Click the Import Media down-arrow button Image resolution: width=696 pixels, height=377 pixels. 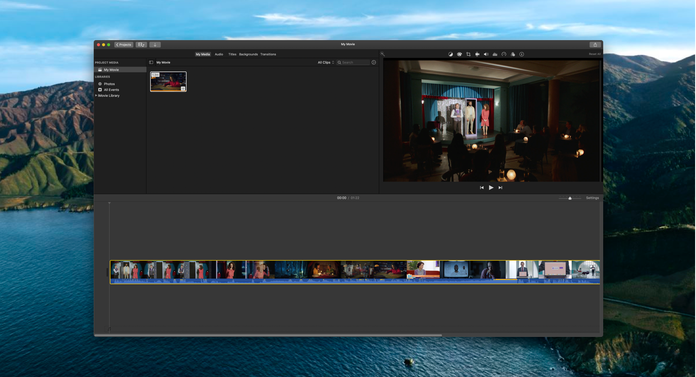click(155, 45)
